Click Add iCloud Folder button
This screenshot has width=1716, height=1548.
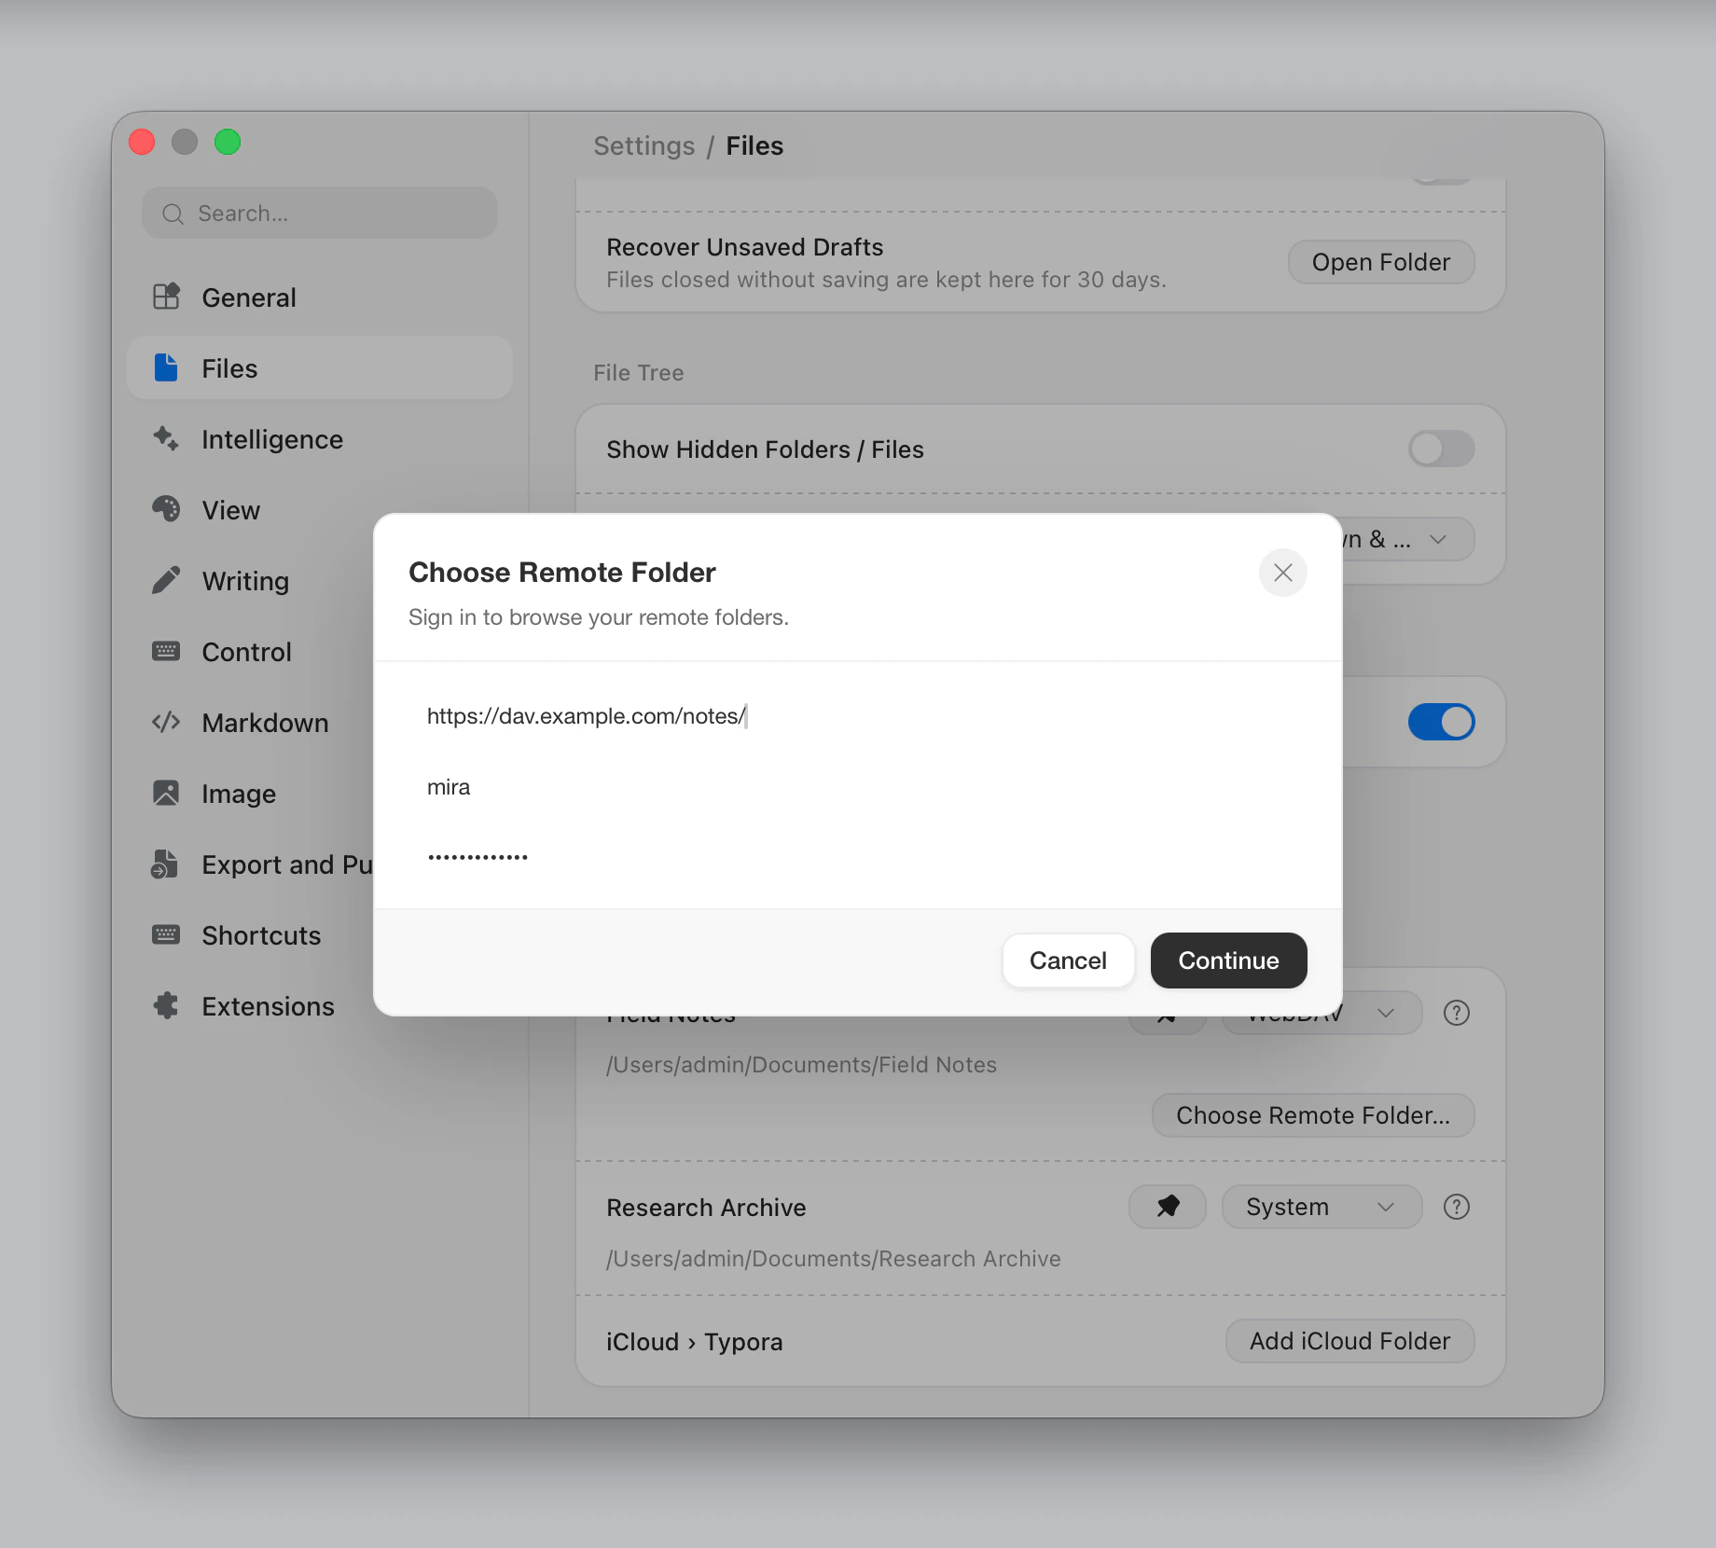(x=1349, y=1341)
